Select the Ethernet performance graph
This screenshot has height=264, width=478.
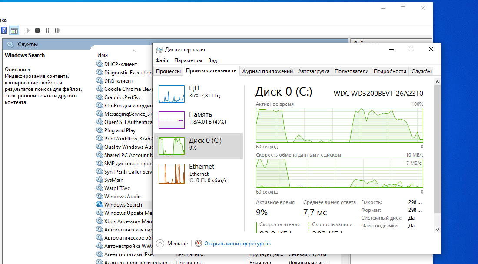(x=172, y=174)
